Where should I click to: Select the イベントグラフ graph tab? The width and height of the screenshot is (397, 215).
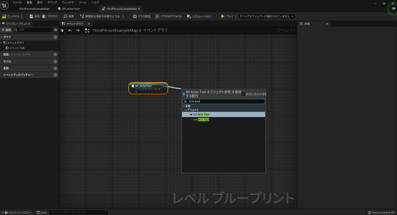[74, 24]
